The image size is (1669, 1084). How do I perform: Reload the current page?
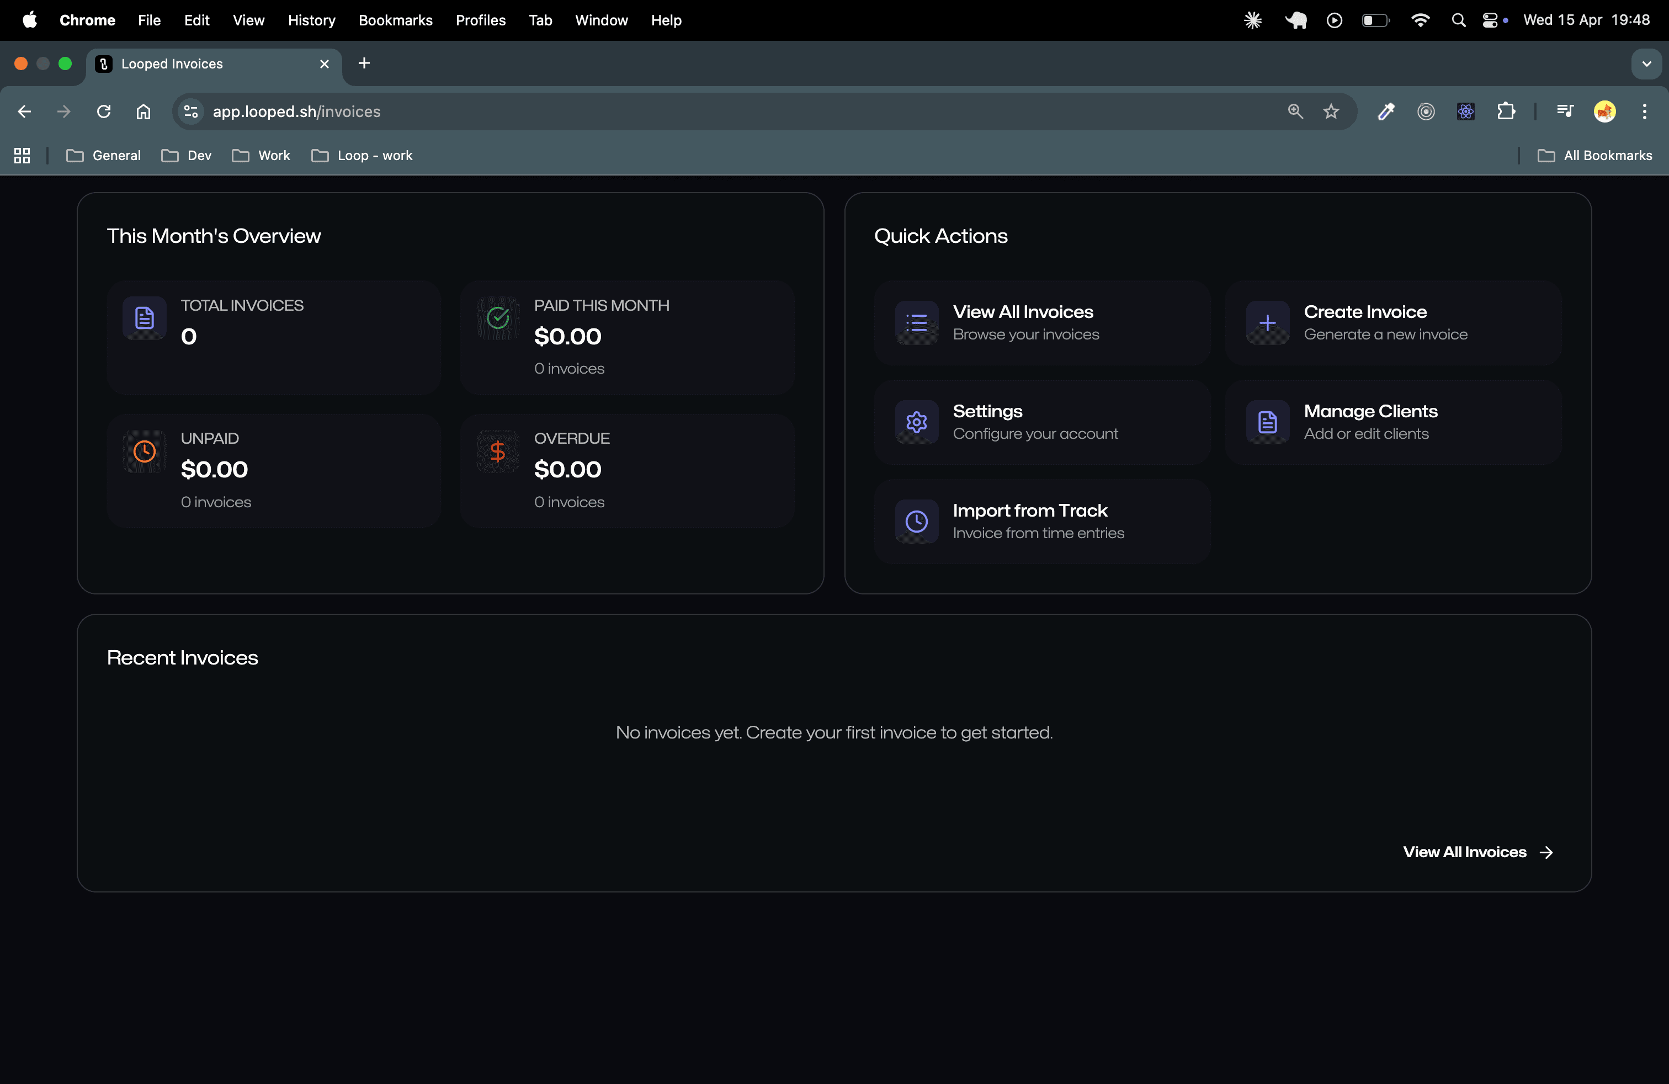103,111
